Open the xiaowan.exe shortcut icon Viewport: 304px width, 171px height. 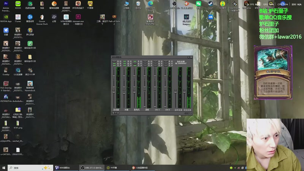click(78, 20)
